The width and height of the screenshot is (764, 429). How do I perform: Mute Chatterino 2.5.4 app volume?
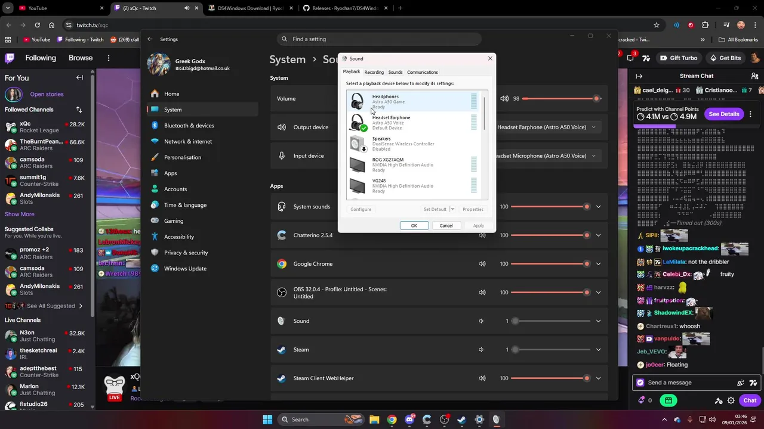[x=482, y=235]
